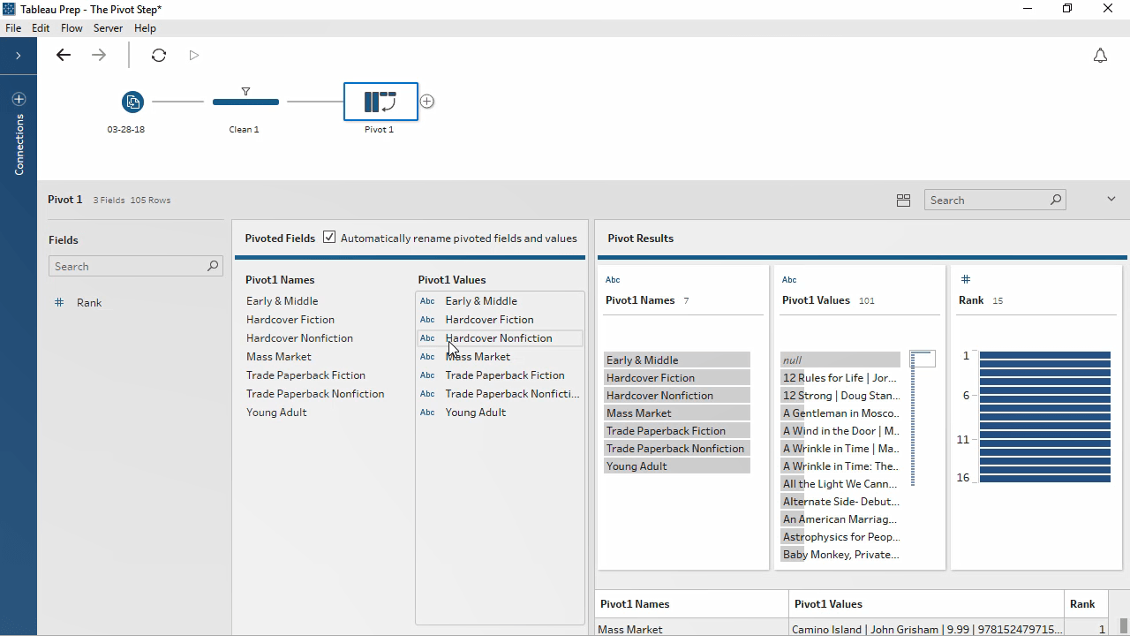
Task: Open the Flow menu
Action: tap(72, 28)
